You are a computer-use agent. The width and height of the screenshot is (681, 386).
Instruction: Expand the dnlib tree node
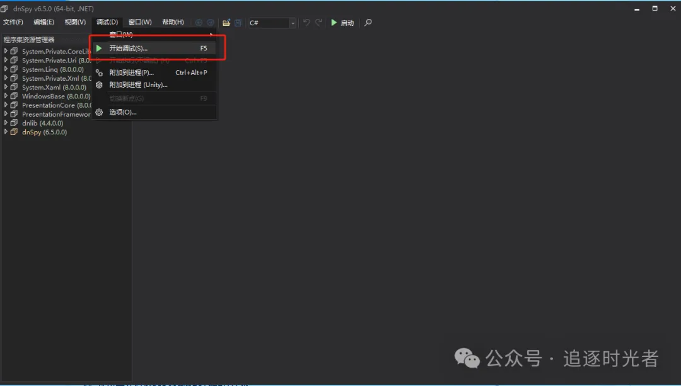(x=6, y=123)
